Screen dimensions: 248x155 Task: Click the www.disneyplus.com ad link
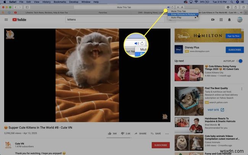pyautogui.click(x=200, y=51)
